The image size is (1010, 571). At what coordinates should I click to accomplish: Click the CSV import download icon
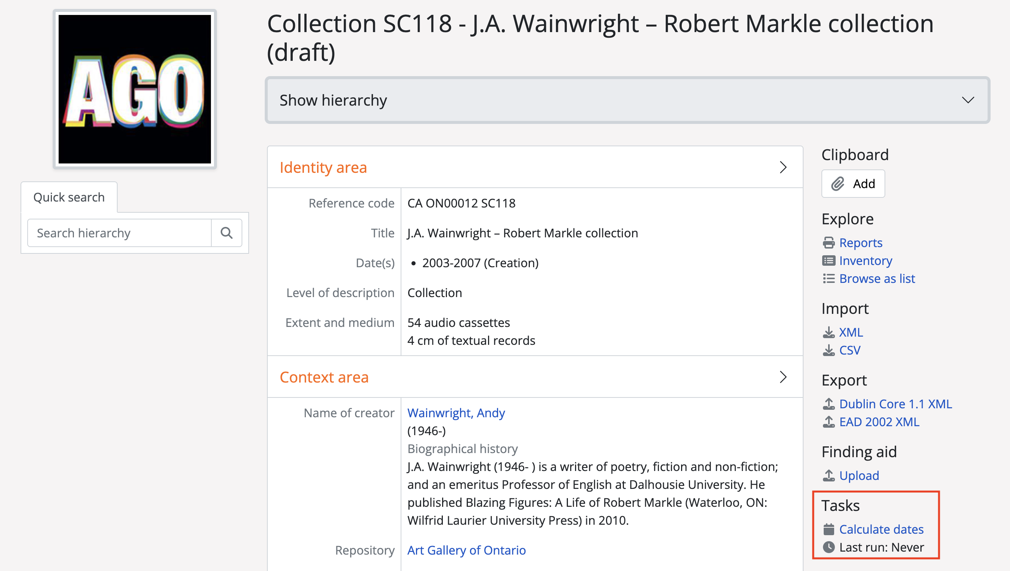point(829,350)
